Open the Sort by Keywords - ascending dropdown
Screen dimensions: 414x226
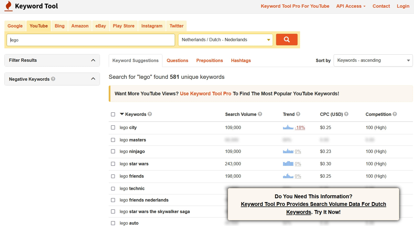point(373,60)
